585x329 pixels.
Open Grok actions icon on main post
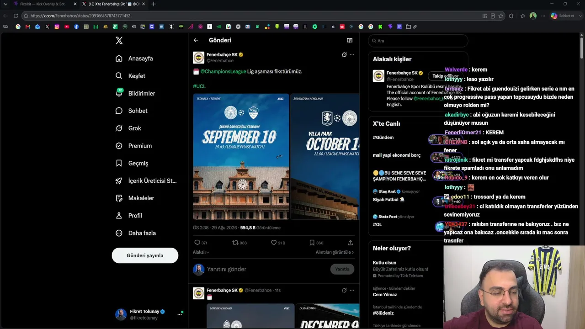pos(344,54)
